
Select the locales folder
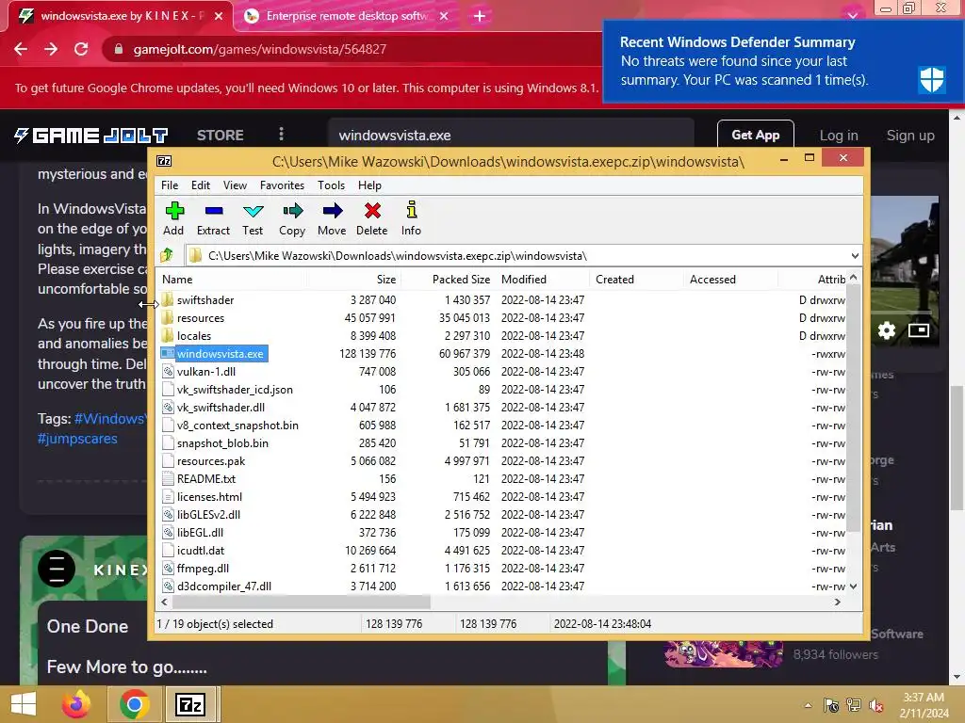194,336
